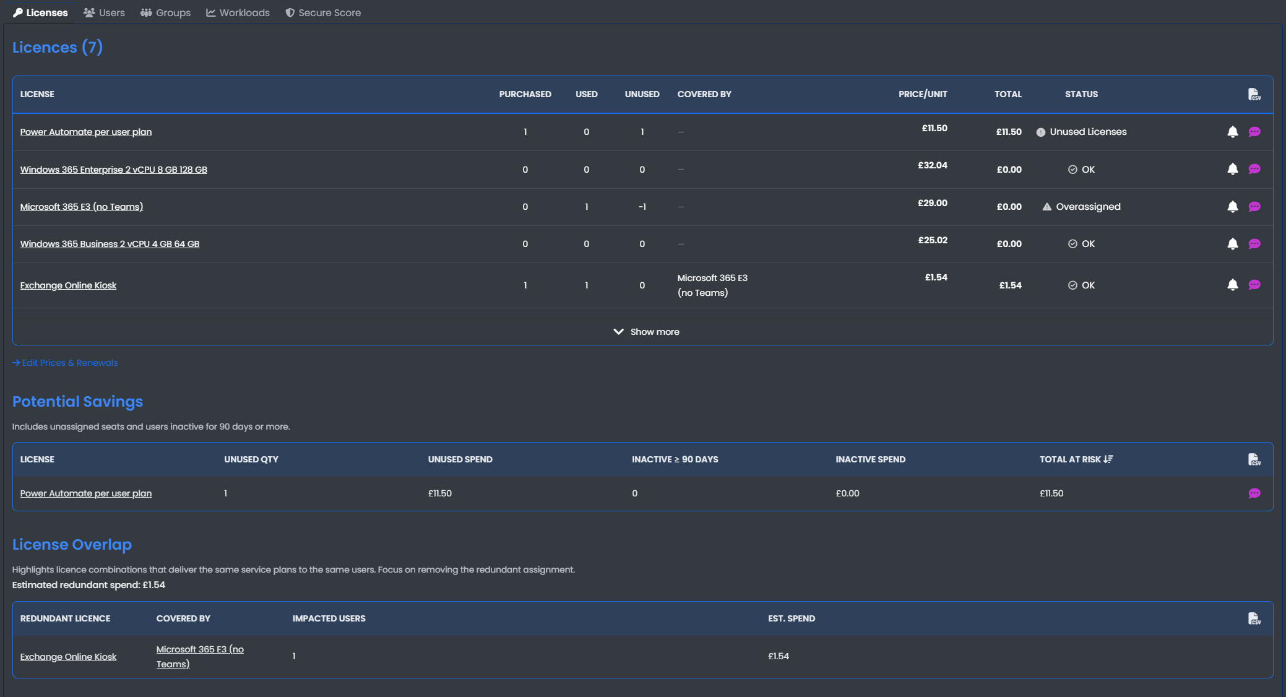Click the Overassigned status text

[x=1088, y=207]
